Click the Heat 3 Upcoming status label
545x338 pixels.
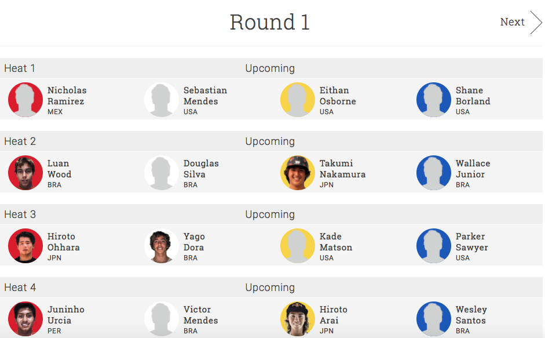pyautogui.click(x=270, y=215)
